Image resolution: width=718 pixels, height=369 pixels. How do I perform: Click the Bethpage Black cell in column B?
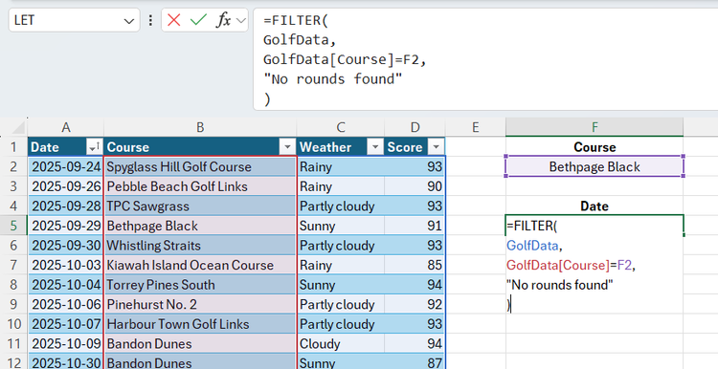[200, 226]
